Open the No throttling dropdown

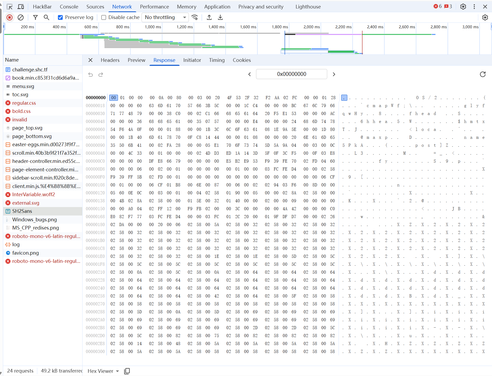point(165,17)
